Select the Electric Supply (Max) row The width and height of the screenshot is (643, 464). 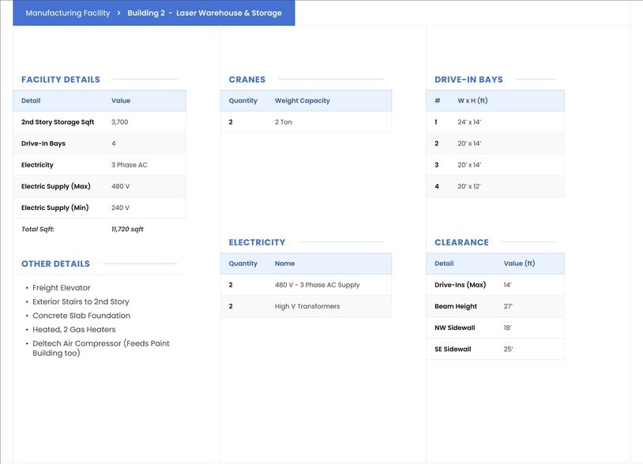(100, 186)
